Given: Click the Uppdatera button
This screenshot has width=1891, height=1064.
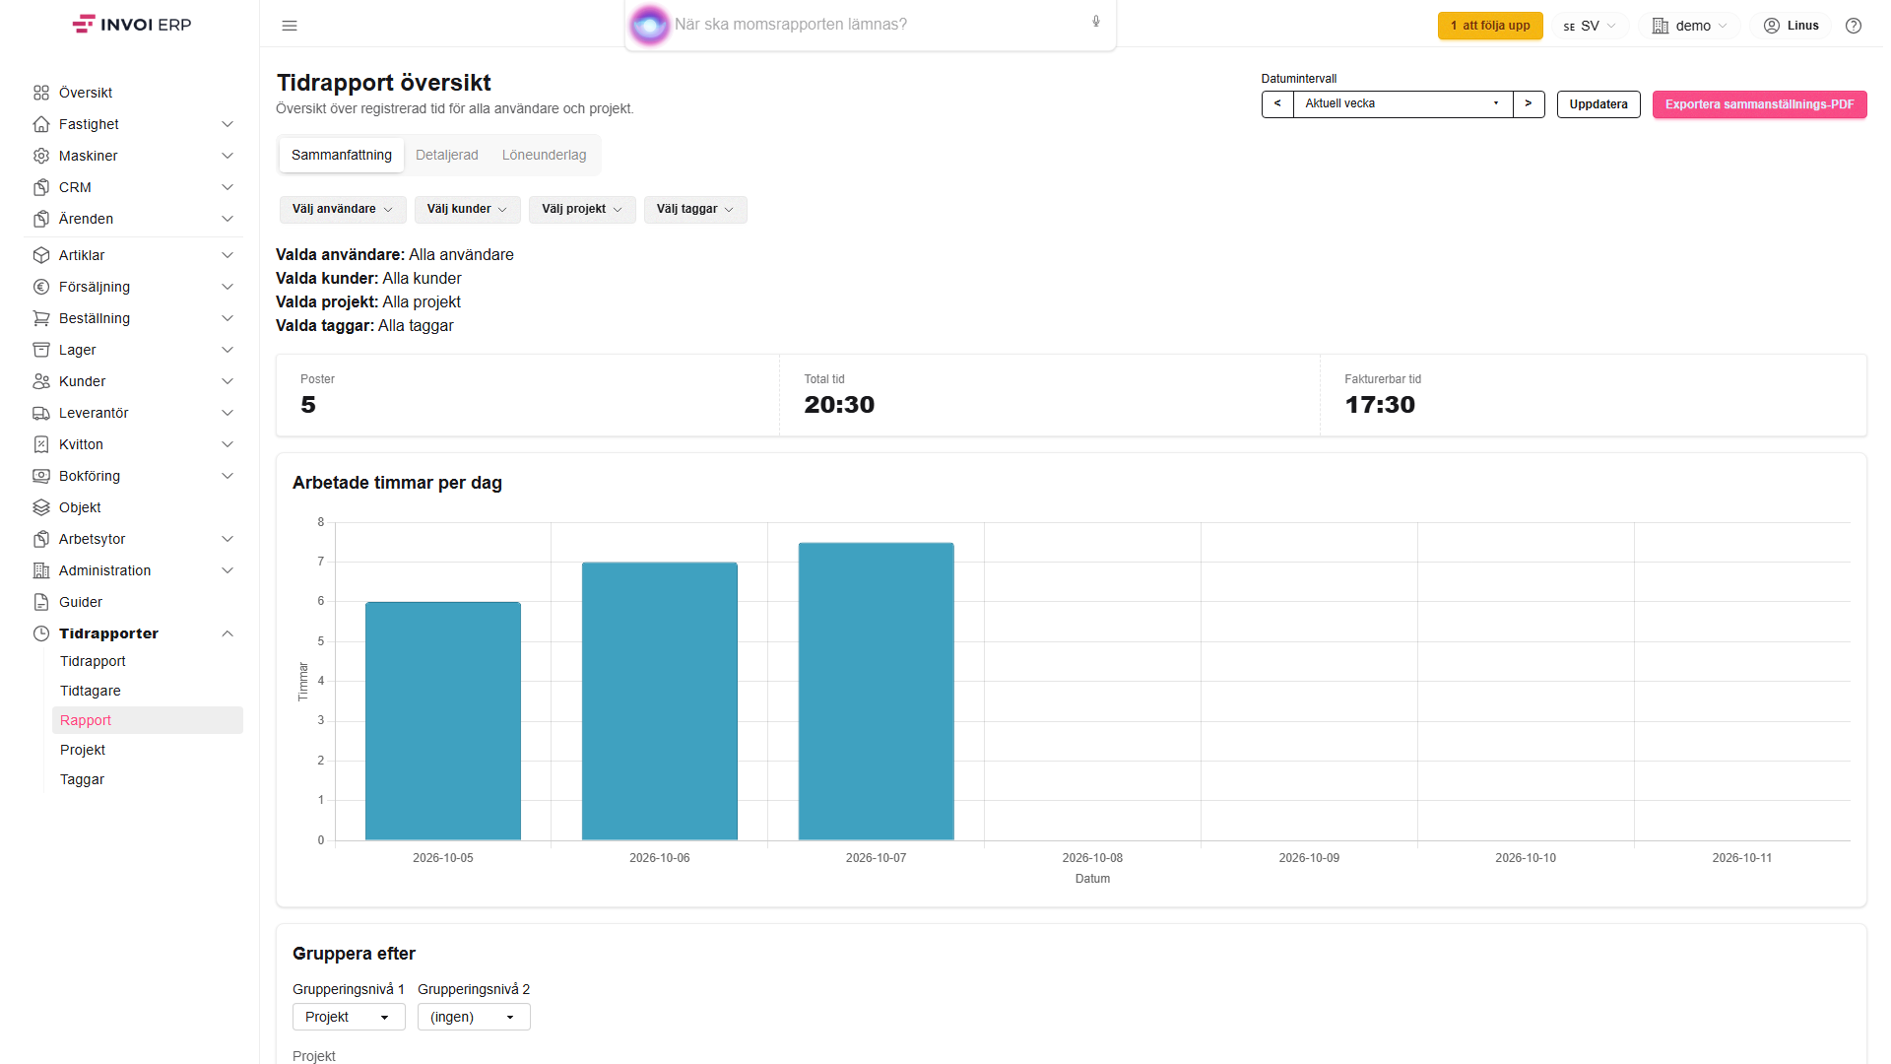Looking at the screenshot, I should pos(1598,104).
